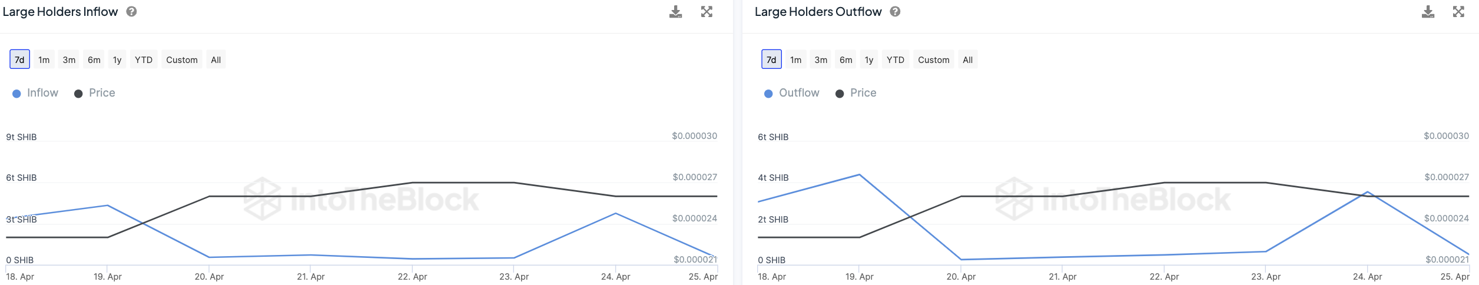Set Outflow chart to 6m range
Screen dimensions: 1479x285
(x=846, y=59)
